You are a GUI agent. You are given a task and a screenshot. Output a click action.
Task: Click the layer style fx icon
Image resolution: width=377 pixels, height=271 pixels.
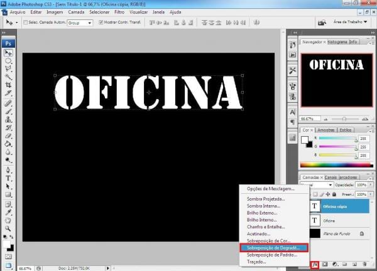(x=315, y=265)
